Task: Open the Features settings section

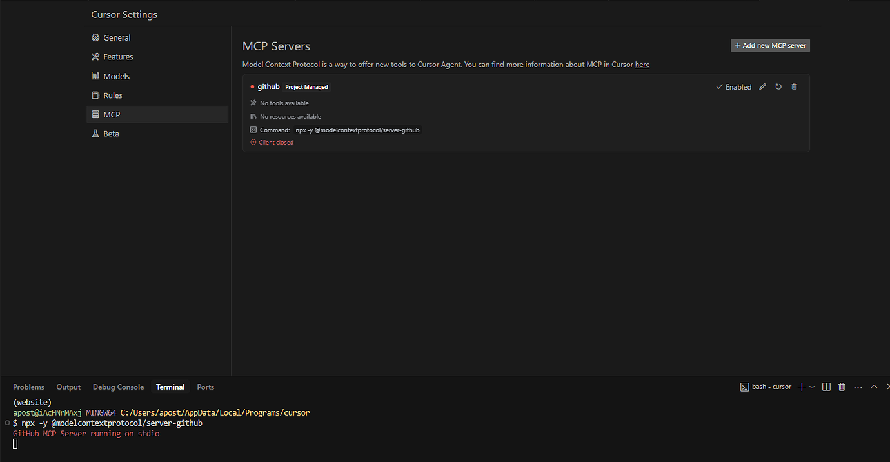Action: (157, 57)
